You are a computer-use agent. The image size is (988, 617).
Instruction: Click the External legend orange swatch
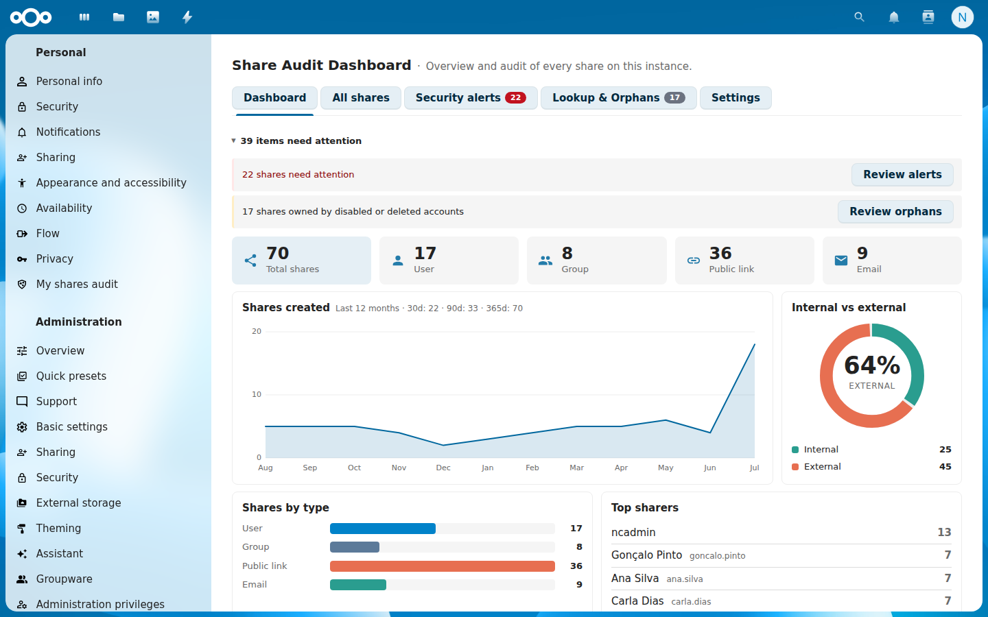pyautogui.click(x=795, y=467)
